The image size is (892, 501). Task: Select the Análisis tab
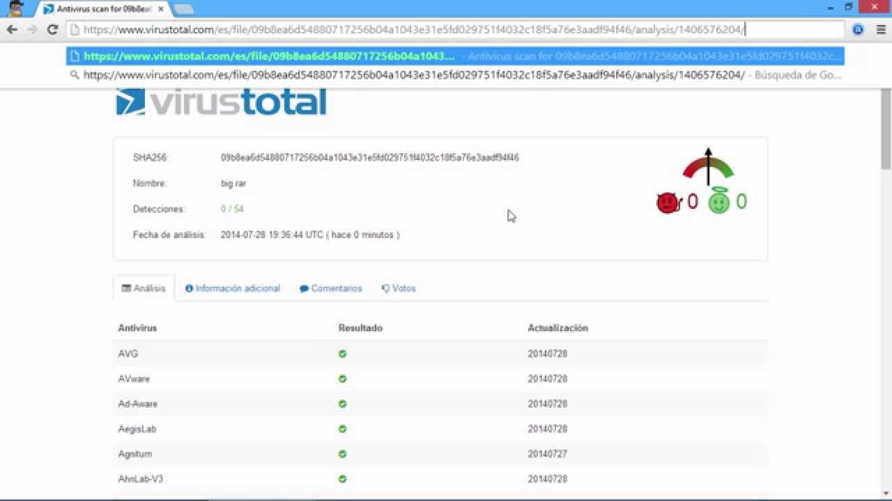coord(144,288)
